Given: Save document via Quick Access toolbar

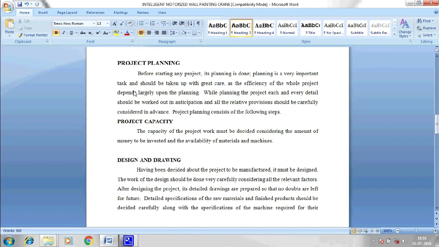Looking at the screenshot, I should pyautogui.click(x=20, y=4).
